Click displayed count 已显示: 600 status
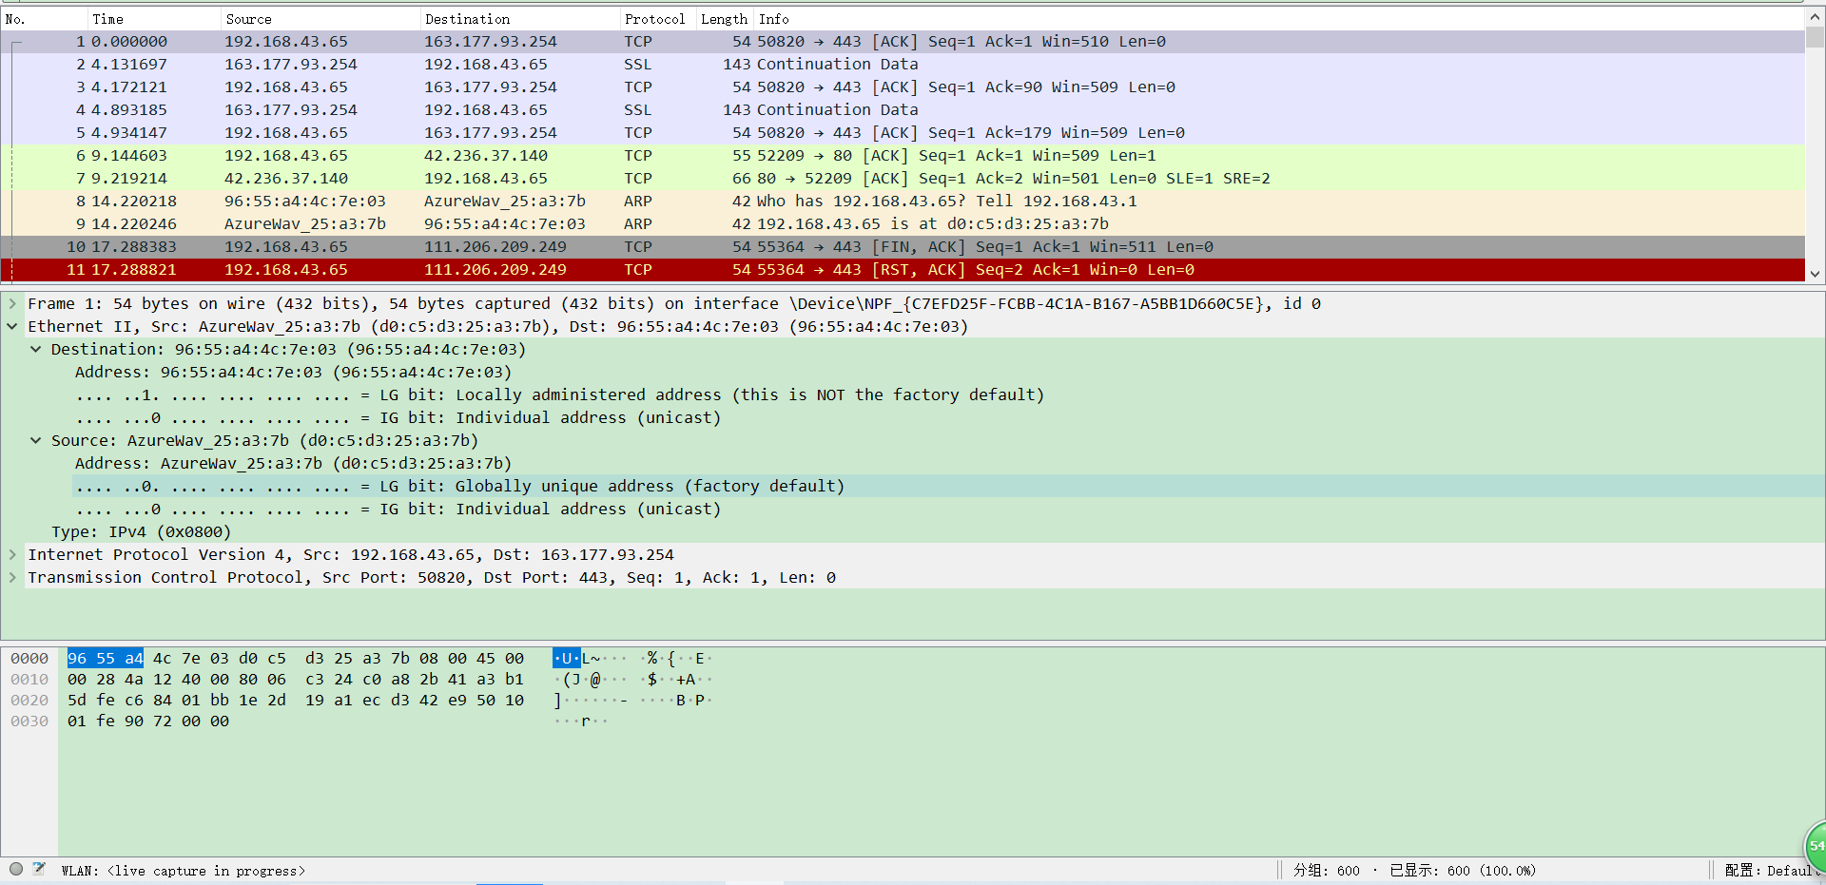The width and height of the screenshot is (1826, 885). (x=1463, y=870)
